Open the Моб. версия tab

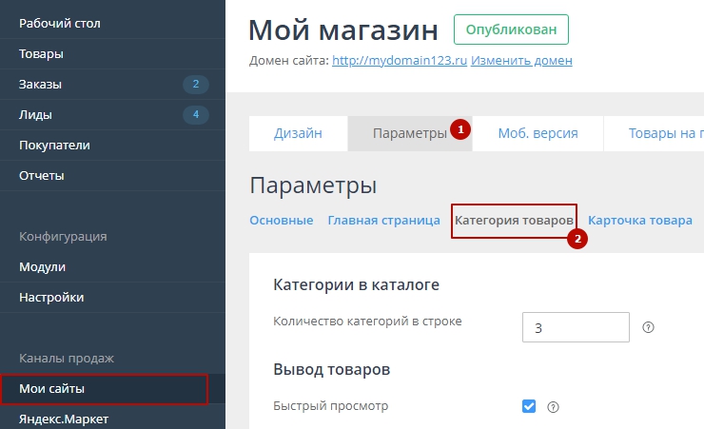(x=538, y=133)
